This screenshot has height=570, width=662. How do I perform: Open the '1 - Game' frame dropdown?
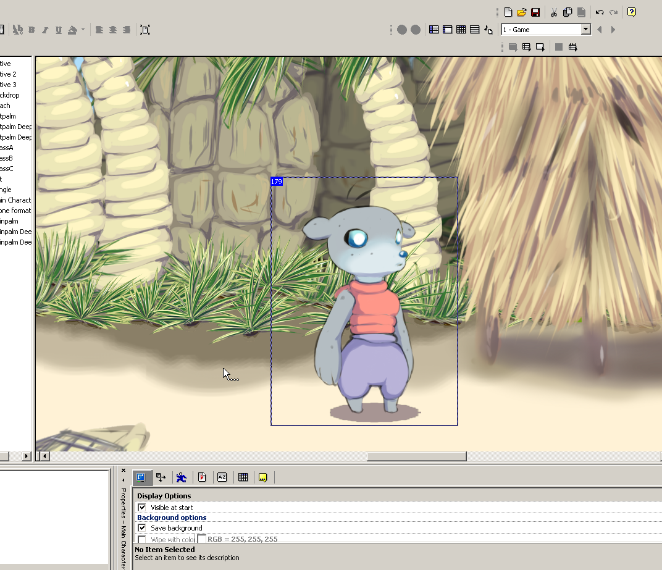[585, 30]
